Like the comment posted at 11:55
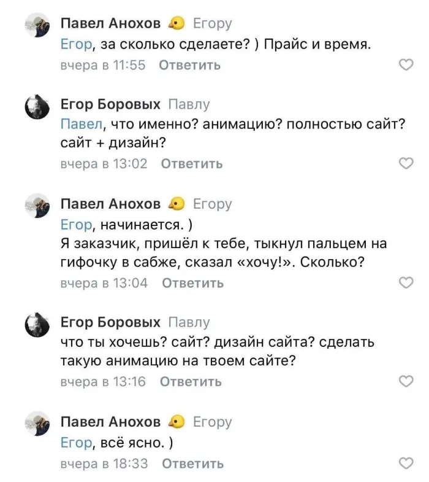 [x=406, y=65]
